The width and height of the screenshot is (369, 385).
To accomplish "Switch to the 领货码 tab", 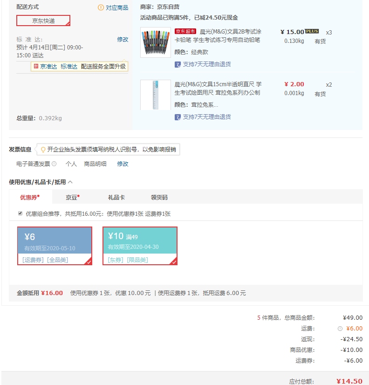I will pyautogui.click(x=159, y=197).
